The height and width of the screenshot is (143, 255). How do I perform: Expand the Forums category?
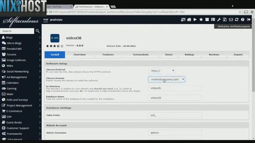tap(21, 54)
